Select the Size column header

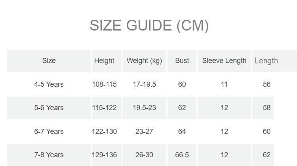pos(49,61)
